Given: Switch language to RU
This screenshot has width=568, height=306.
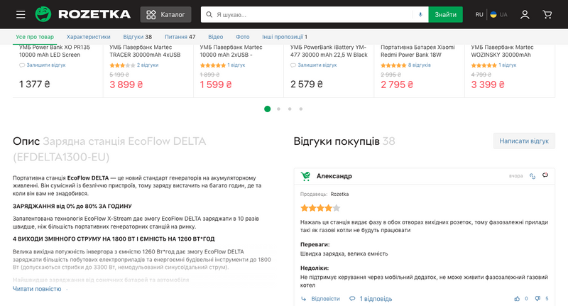Looking at the screenshot, I should point(479,14).
